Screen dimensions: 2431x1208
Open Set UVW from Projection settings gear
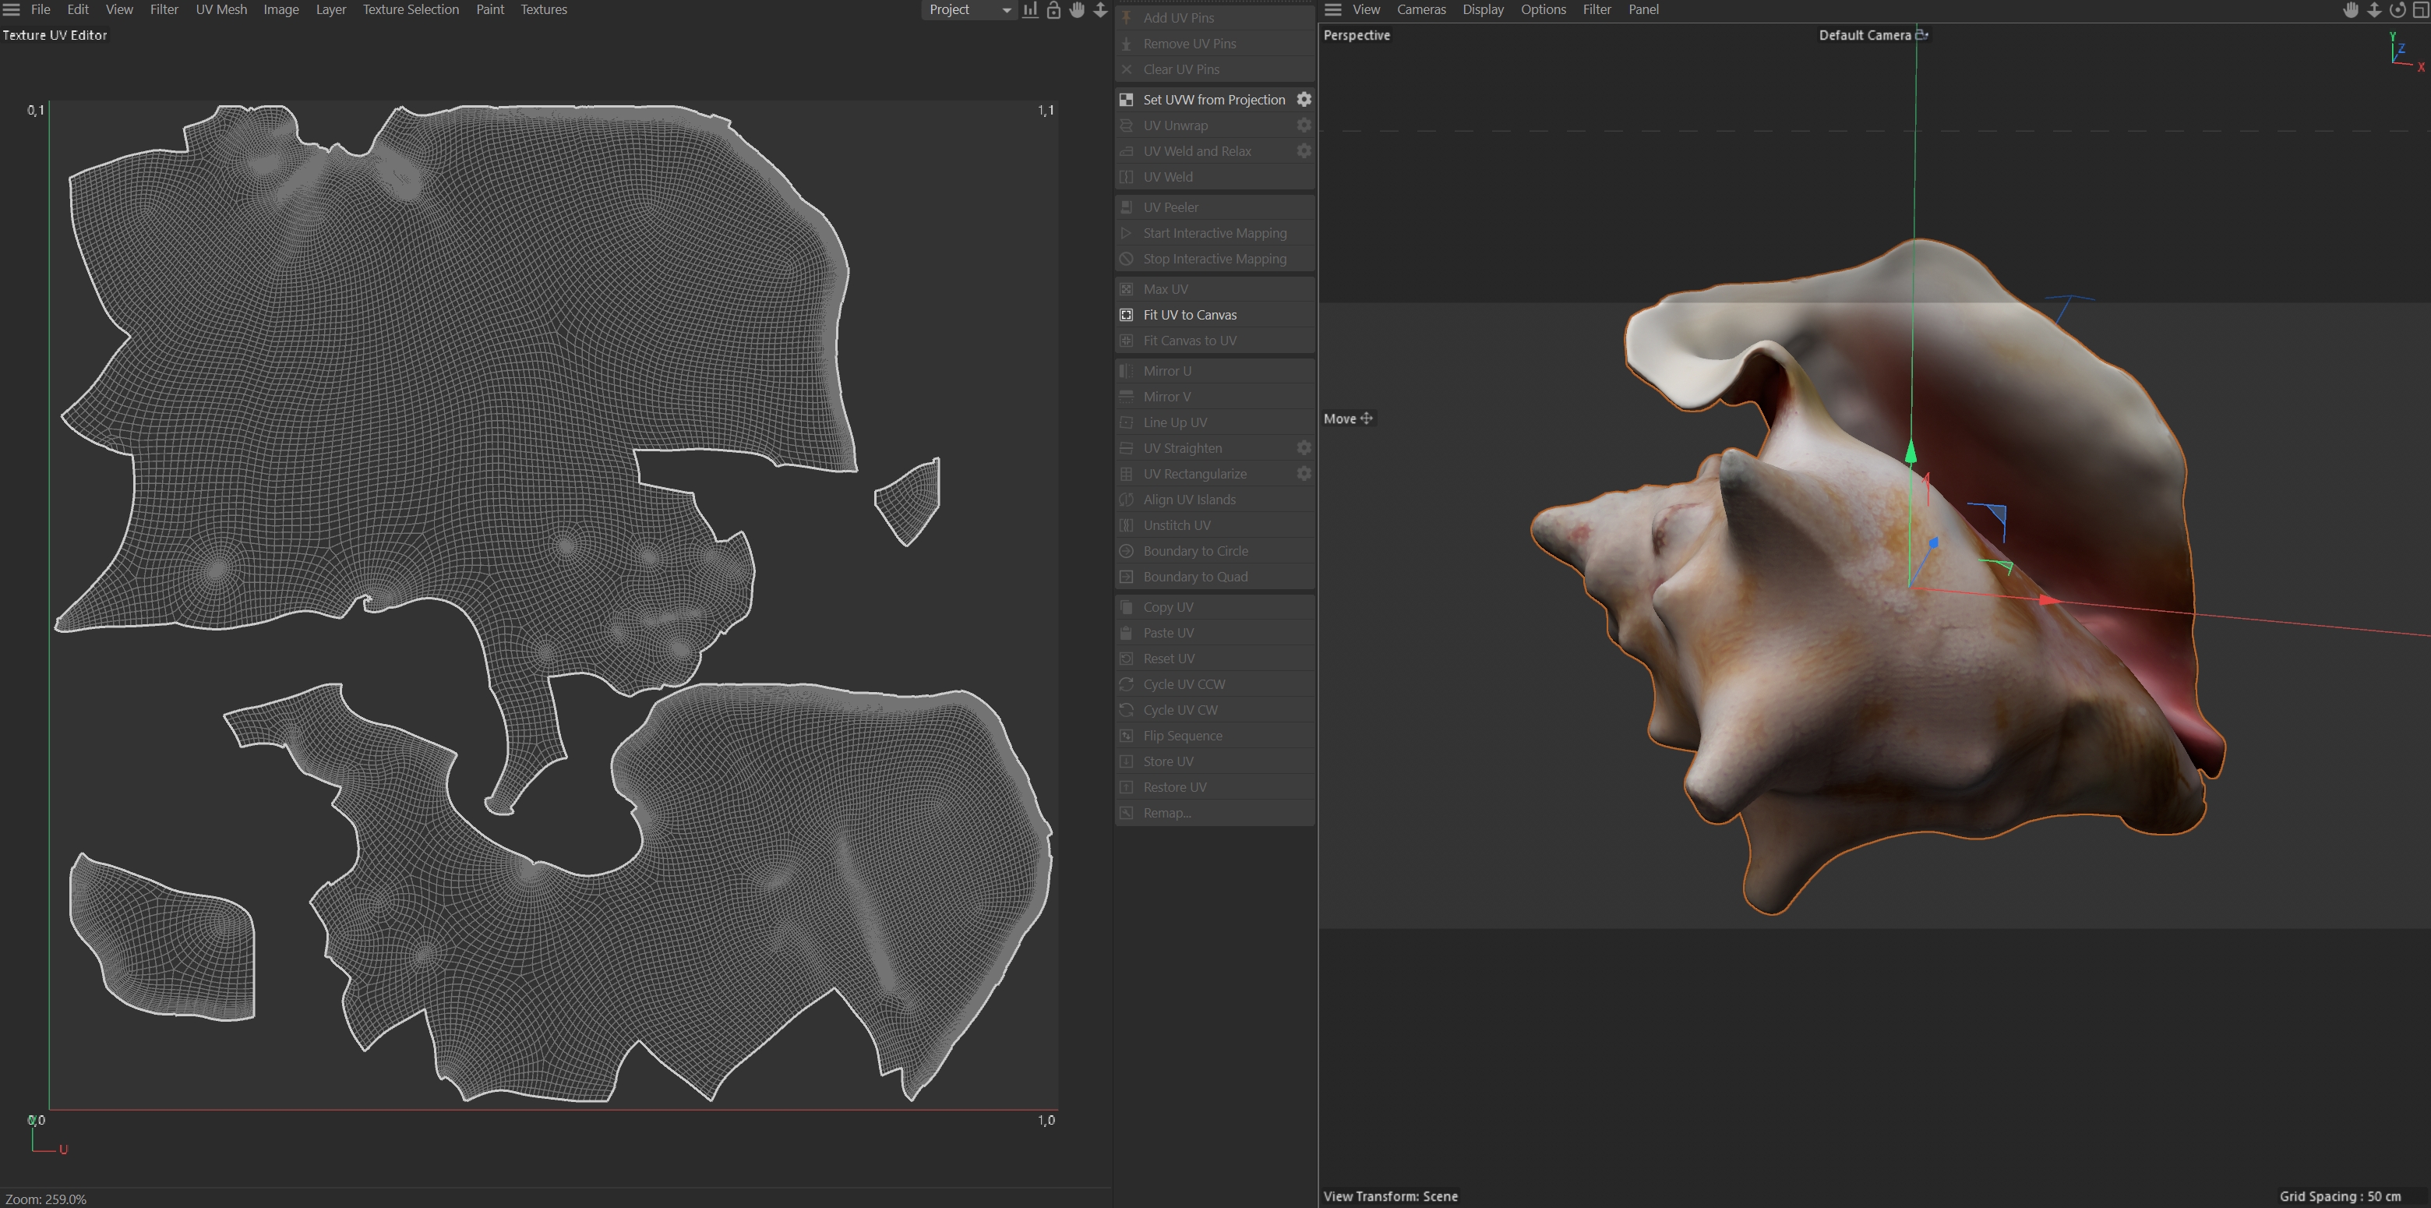click(1304, 99)
